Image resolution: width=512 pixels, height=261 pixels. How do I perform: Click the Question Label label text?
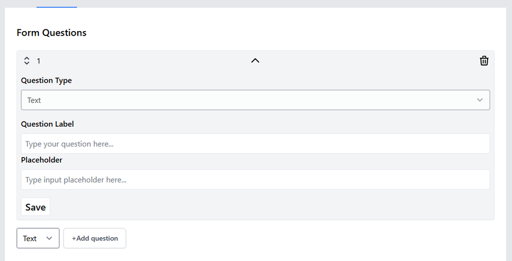pyautogui.click(x=47, y=124)
